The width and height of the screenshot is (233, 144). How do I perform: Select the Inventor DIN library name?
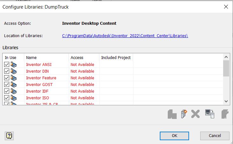37,71
